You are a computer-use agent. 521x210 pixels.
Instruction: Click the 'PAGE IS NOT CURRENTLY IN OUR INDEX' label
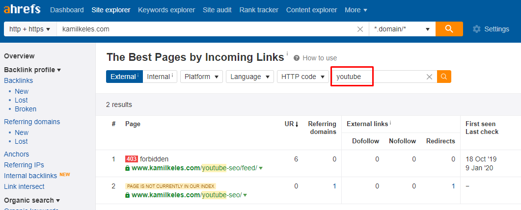(171, 186)
